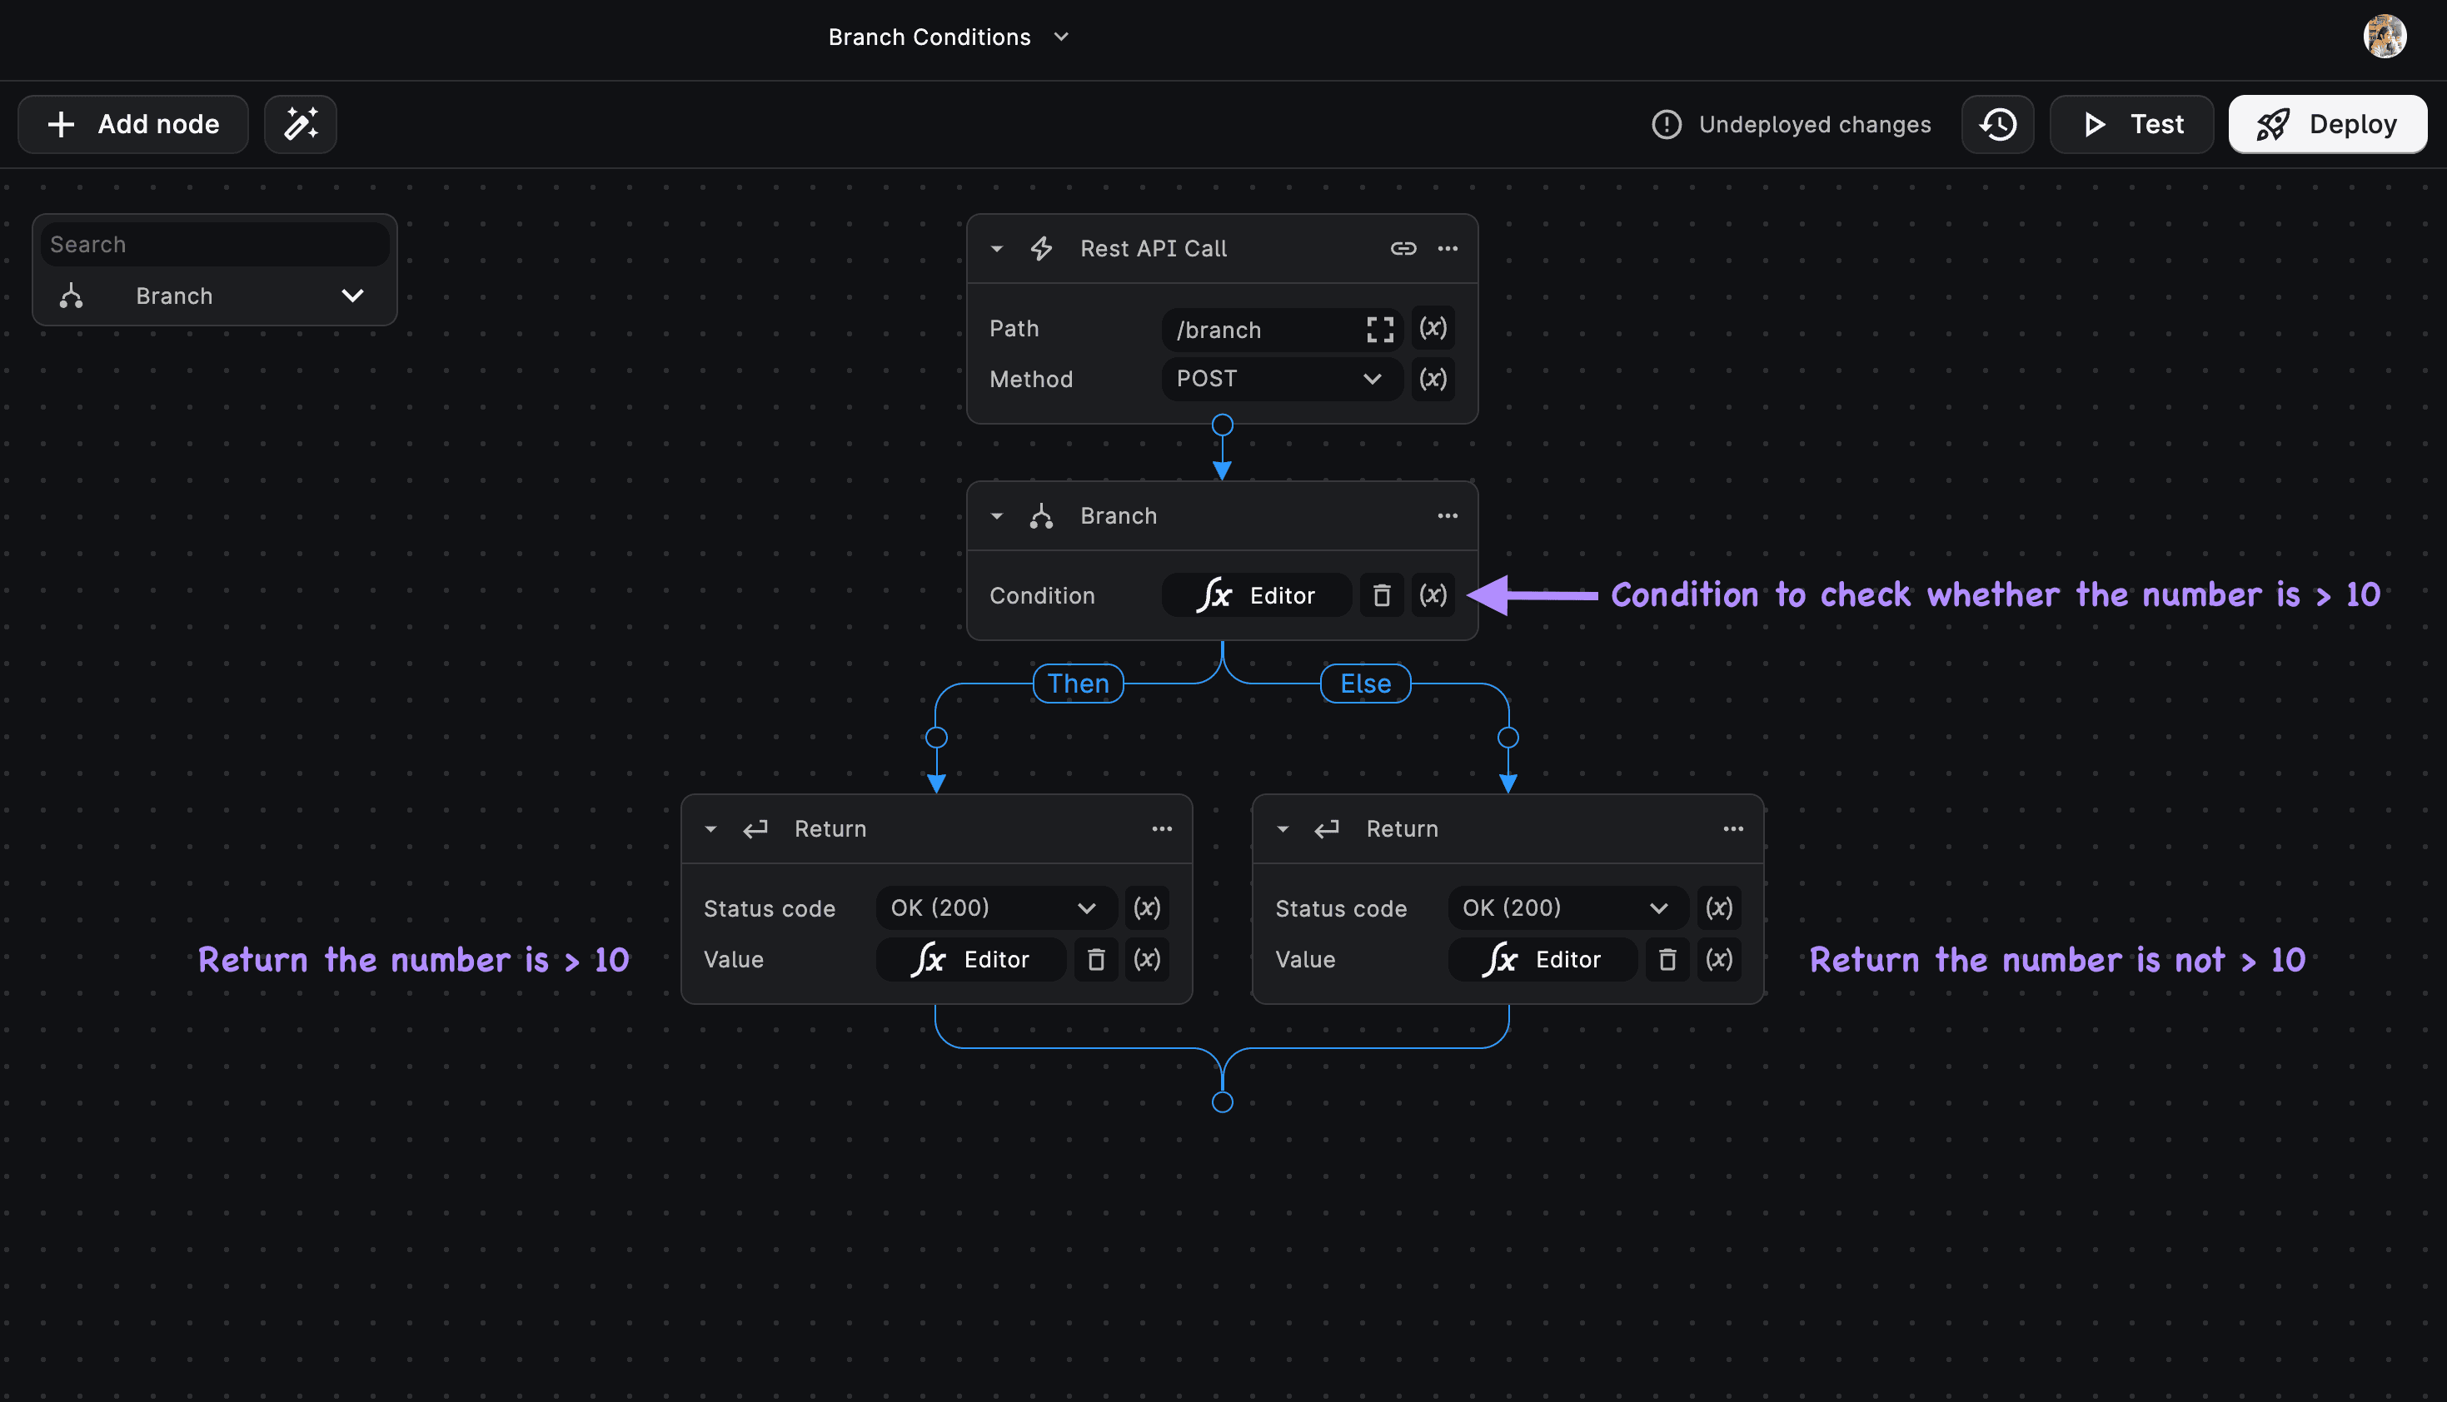Collapse the Branch node using triangle
This screenshot has width=2447, height=1402.
[x=997, y=516]
